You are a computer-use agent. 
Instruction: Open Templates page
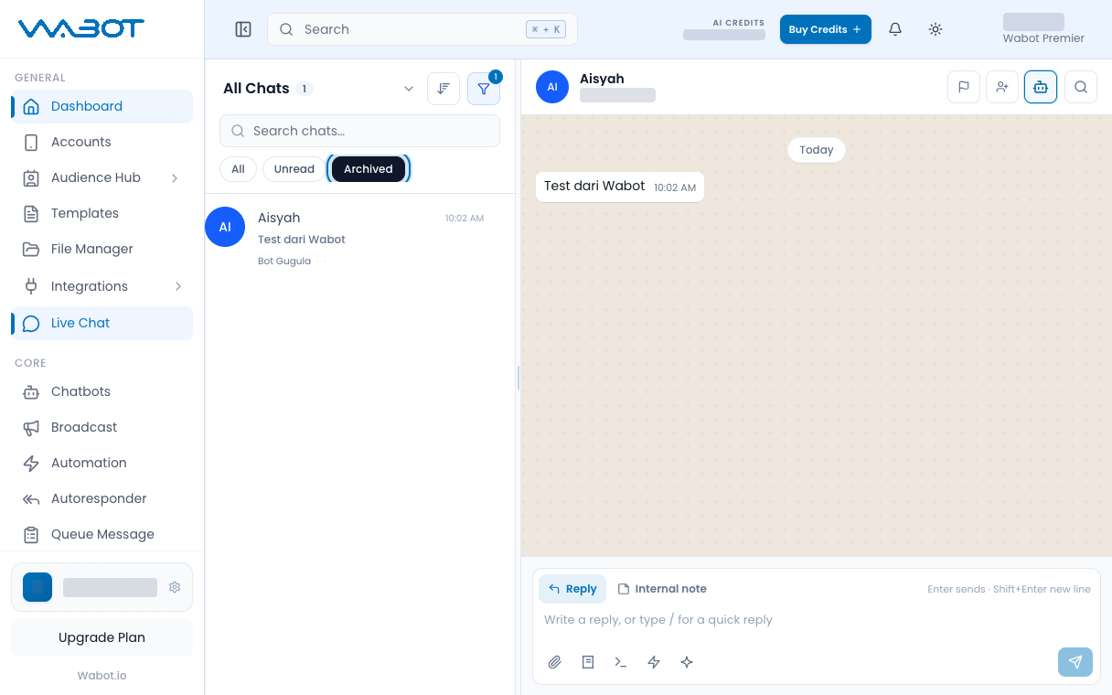(102, 213)
